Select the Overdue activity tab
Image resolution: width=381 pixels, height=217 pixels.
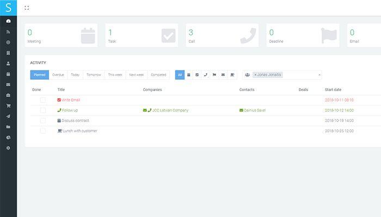pos(58,75)
